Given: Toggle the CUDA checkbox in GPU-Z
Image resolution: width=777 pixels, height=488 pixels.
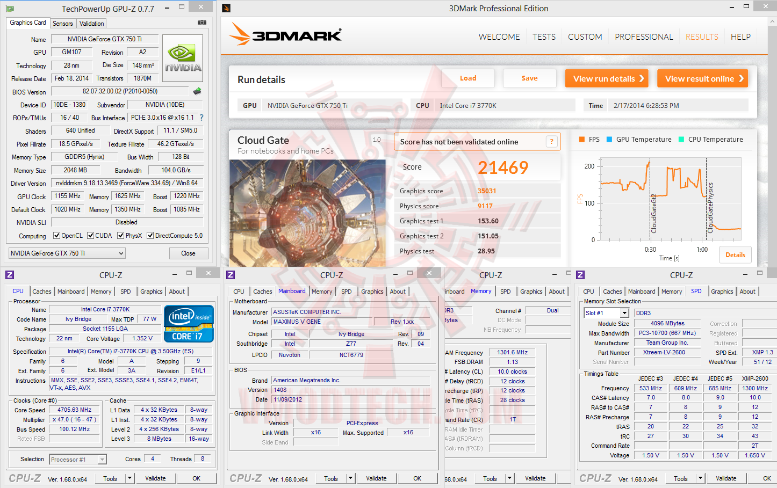Looking at the screenshot, I should (x=91, y=236).
